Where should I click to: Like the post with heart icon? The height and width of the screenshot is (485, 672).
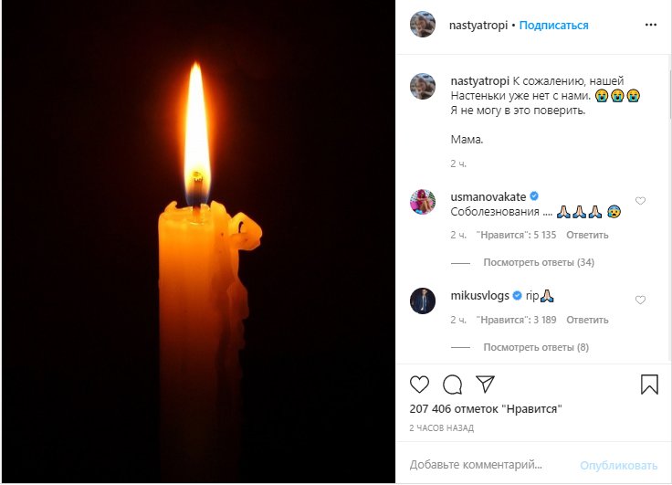(419, 385)
